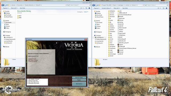Screen dimensions: 171x96
Task: Click search box in Steam Victoria 2 window
Action: [x=158, y=5]
